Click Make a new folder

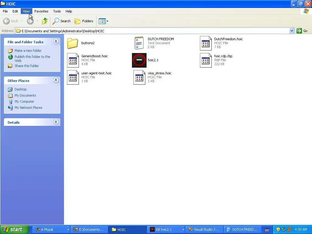pos(28,51)
